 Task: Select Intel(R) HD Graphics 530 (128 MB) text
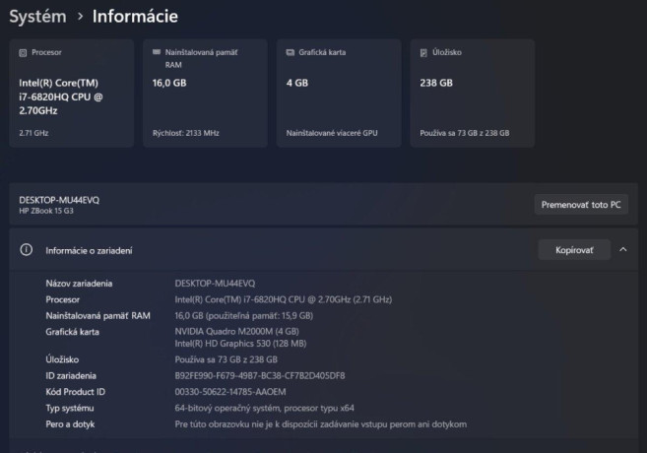pyautogui.click(x=240, y=344)
